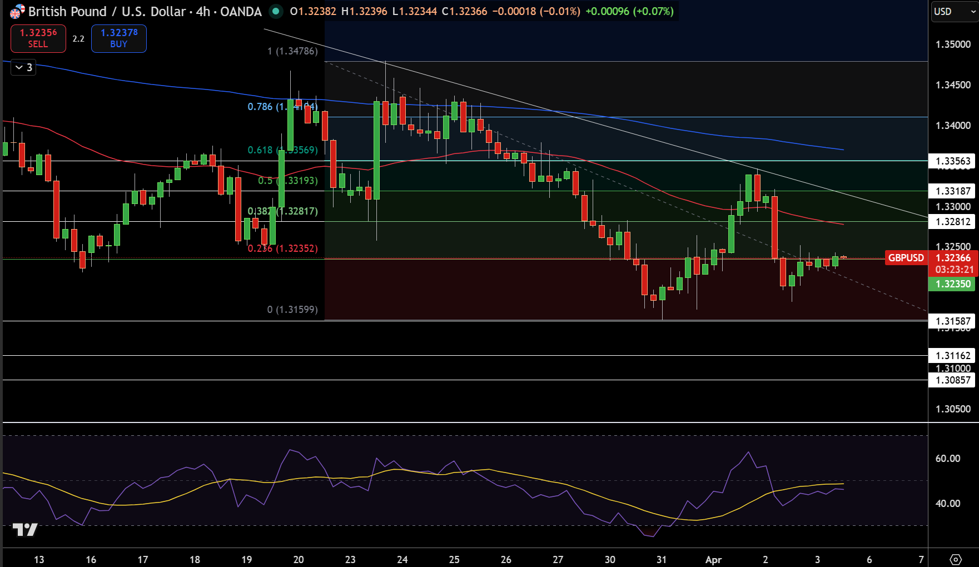Image resolution: width=979 pixels, height=567 pixels.
Task: Select the 1.33563 price level label
Action: [953, 161]
